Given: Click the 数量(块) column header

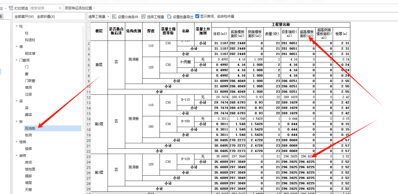Looking at the screenshot, I should click(x=272, y=34).
